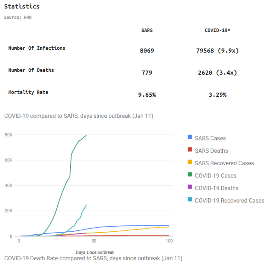This screenshot has width=268, height=266.
Task: Click the teal COVID-19 Recovered Cases swatch
Action: (x=190, y=200)
